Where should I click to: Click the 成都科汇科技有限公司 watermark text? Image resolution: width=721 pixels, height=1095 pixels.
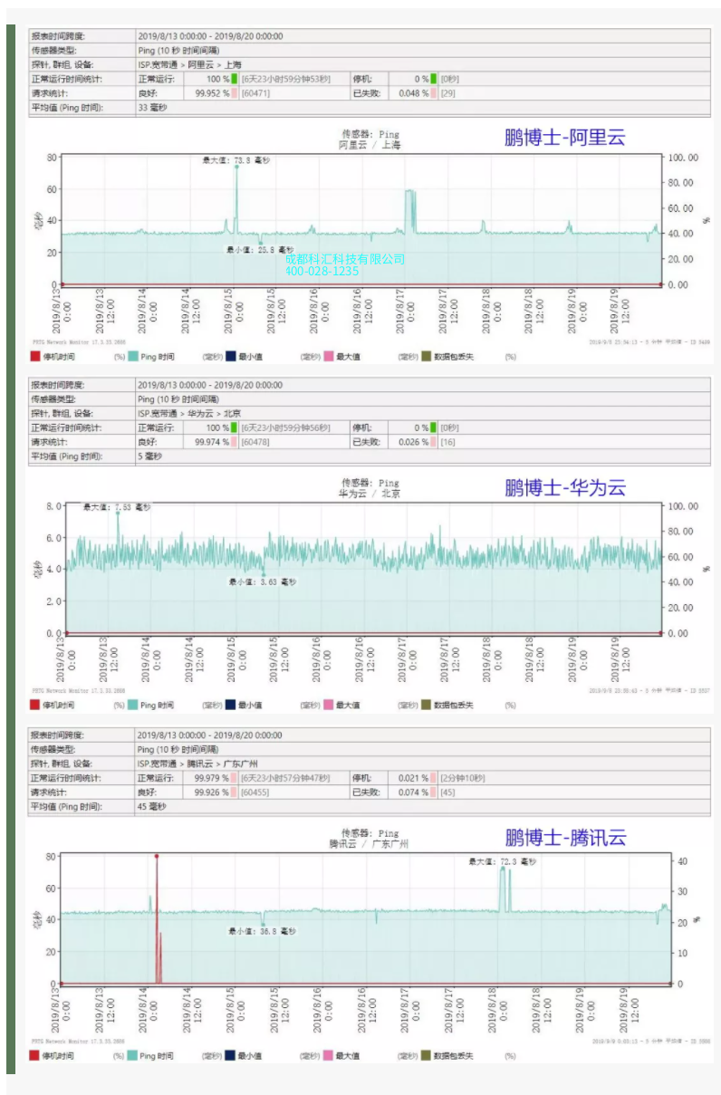(x=344, y=259)
